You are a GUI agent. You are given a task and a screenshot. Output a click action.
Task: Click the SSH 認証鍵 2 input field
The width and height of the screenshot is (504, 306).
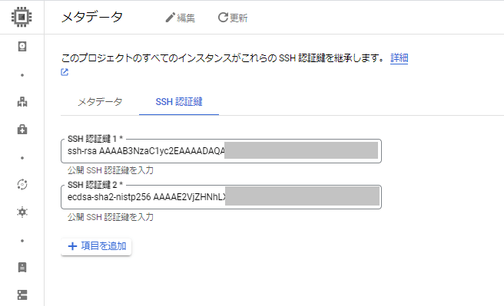(x=221, y=197)
